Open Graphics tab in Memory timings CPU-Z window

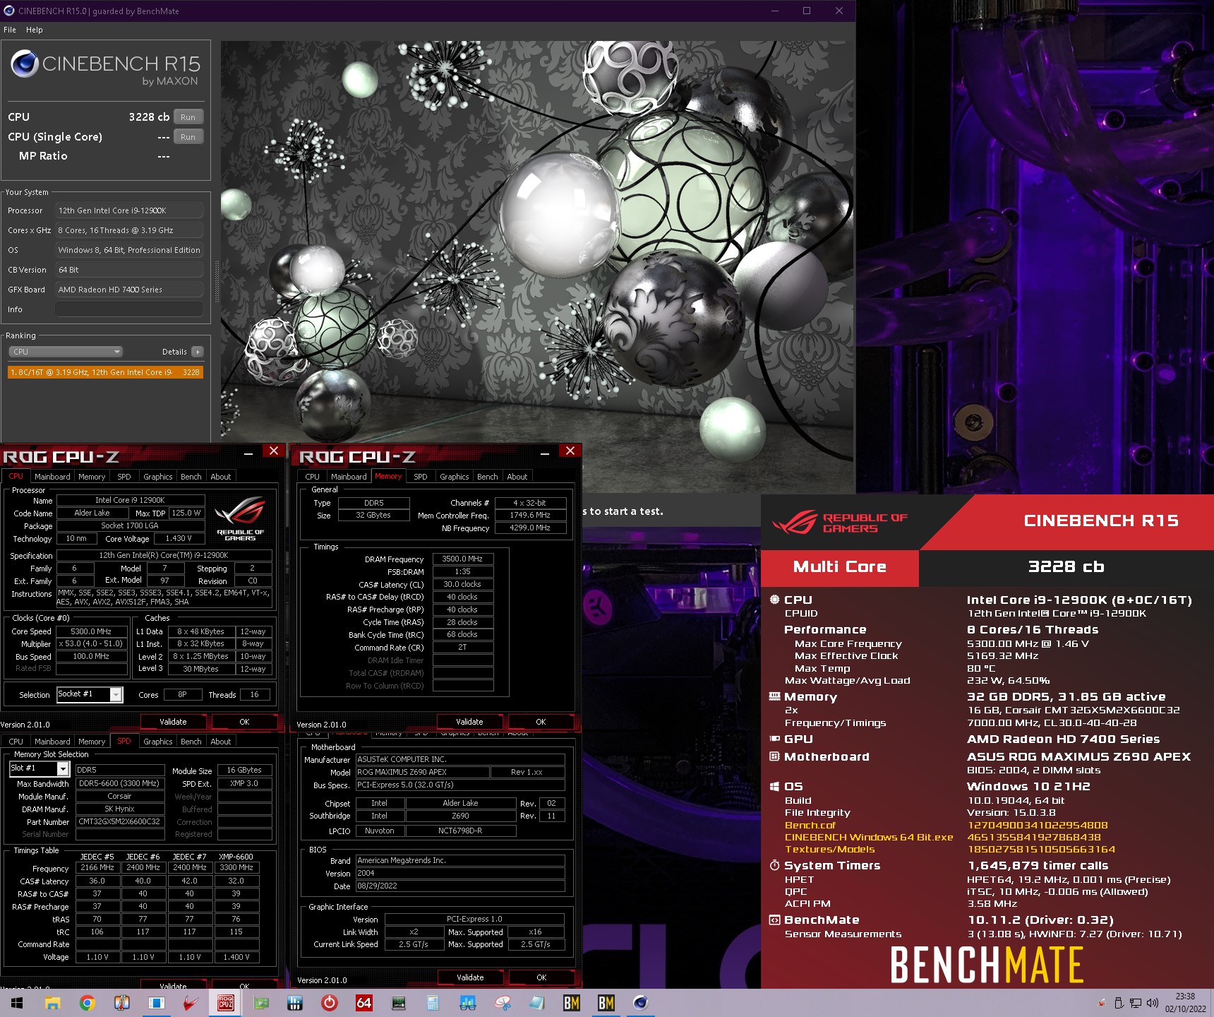tap(454, 477)
